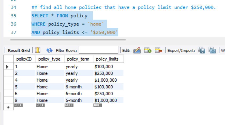Click the NULL cell under policy_type

40,105
